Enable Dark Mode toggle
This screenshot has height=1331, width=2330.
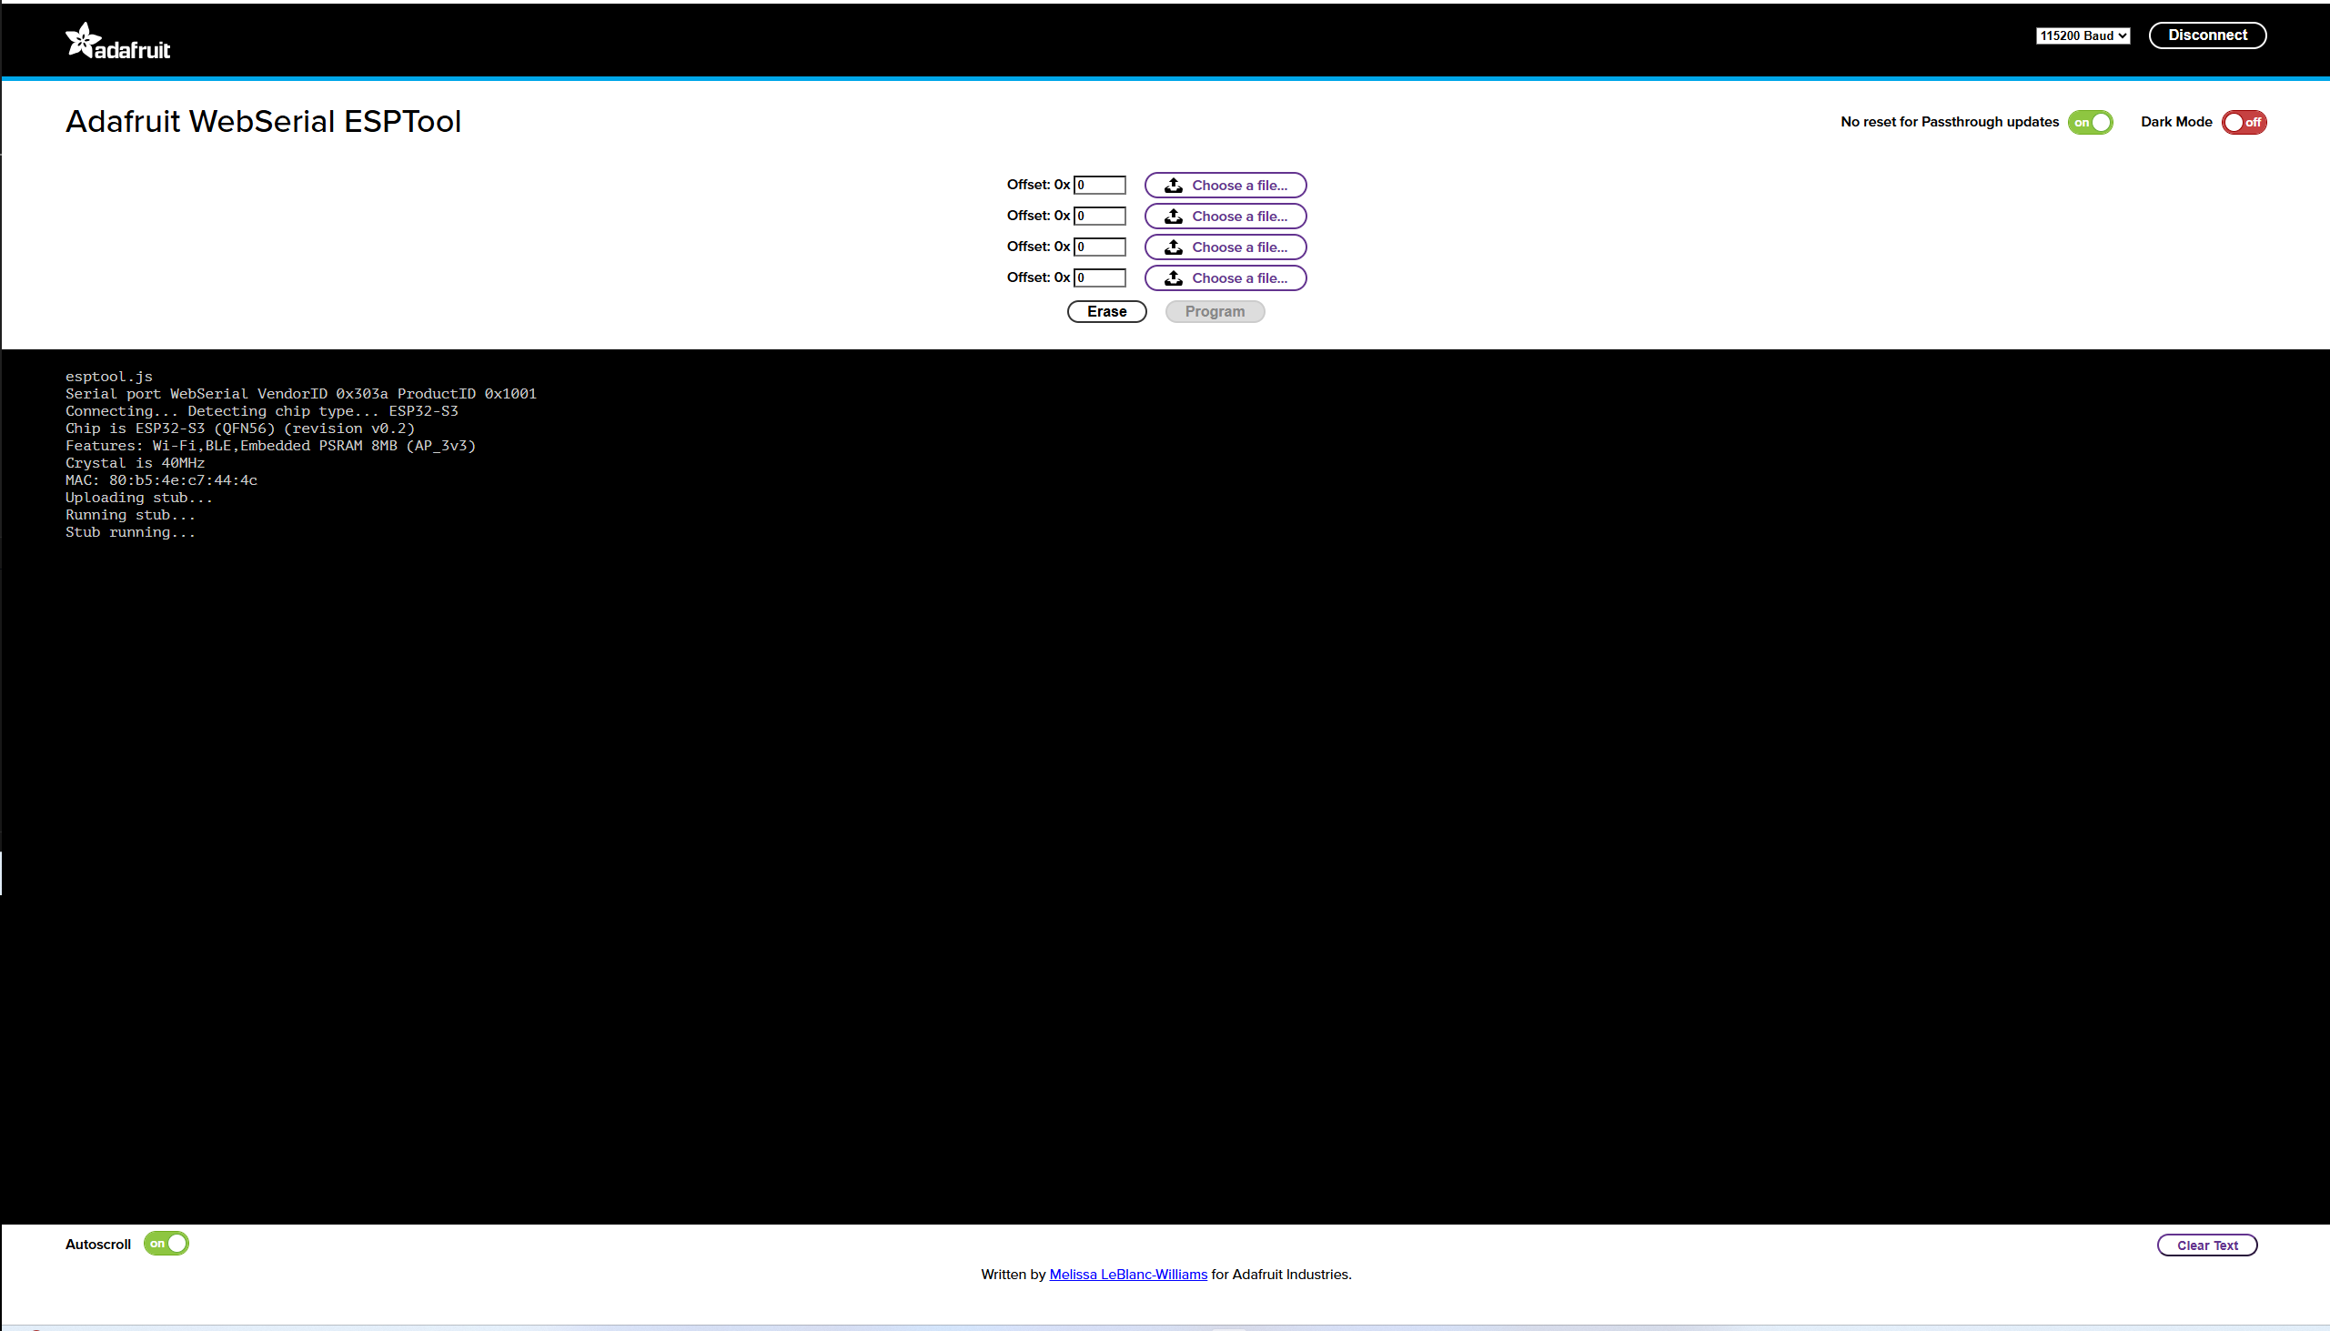[2244, 123]
